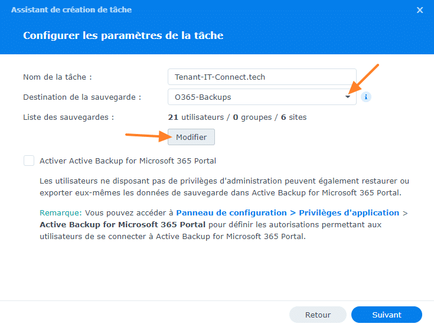
Task: Click the 'Liste des sauvegardes' label
Action: (x=68, y=117)
